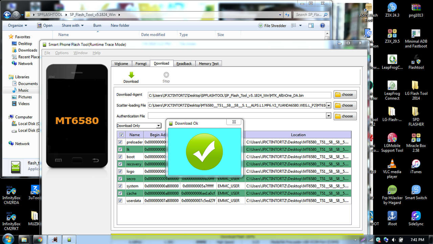Toggle the select-all checkbox in the Name column header

pos(121,135)
